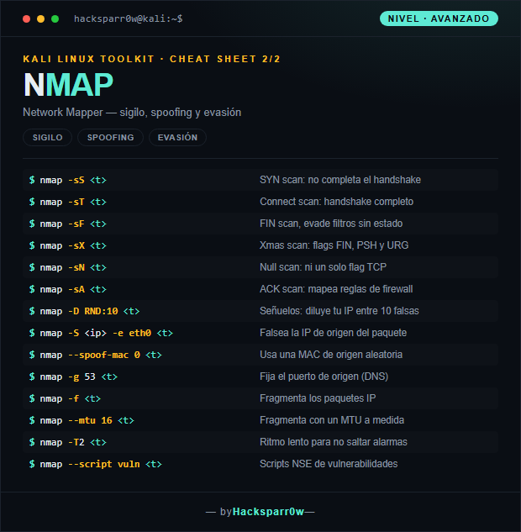
Task: Click the NIVEL · AVANZADO badge
Action: click(439, 18)
